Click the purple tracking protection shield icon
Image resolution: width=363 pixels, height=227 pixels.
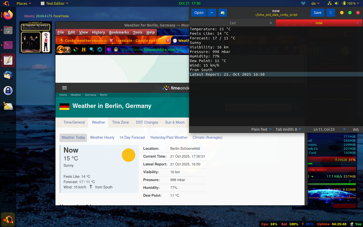coord(109,49)
